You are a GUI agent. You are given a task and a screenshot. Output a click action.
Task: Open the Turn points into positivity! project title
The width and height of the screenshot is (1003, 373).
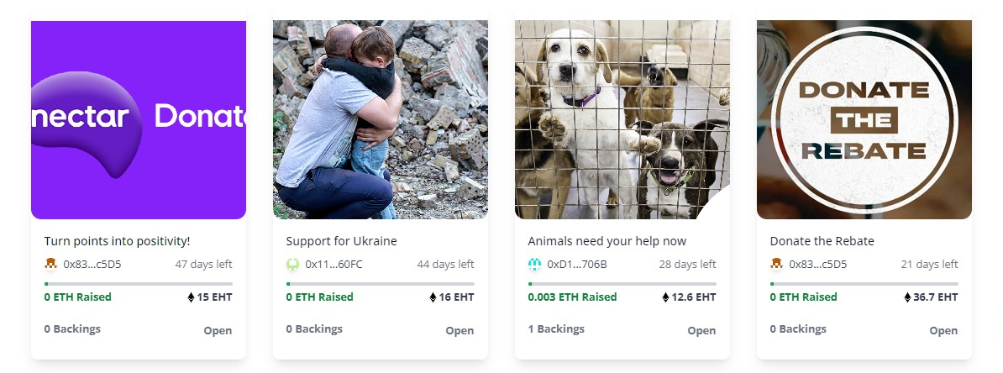[x=117, y=241]
